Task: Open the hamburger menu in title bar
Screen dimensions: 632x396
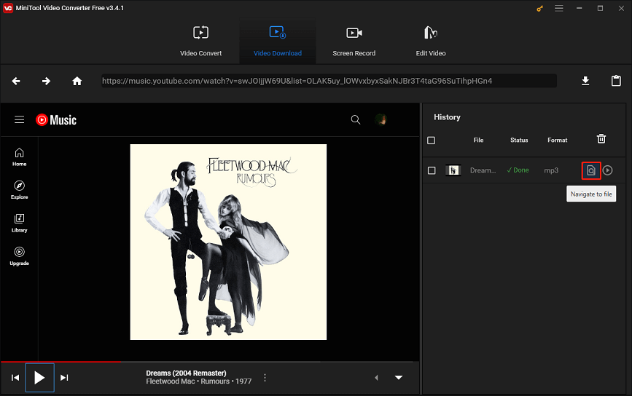Action: [558, 8]
